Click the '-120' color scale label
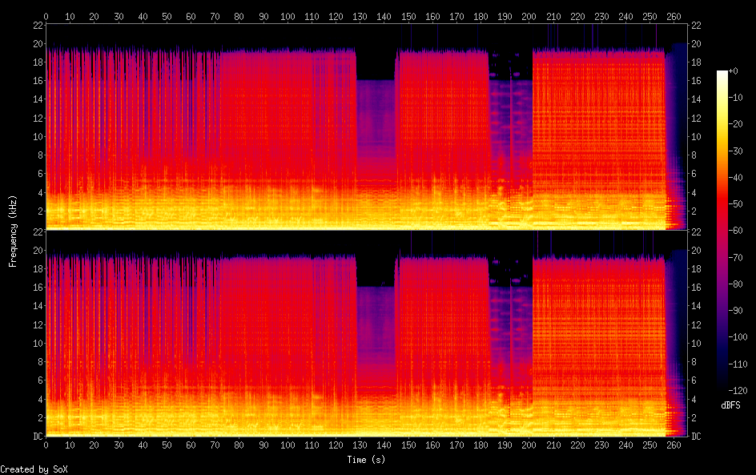Image resolution: width=756 pixels, height=475 pixels. pos(738,391)
